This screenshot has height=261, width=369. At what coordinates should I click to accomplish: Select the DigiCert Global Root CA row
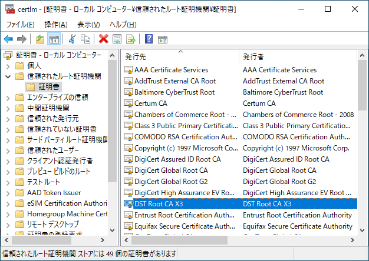(x=240, y=170)
